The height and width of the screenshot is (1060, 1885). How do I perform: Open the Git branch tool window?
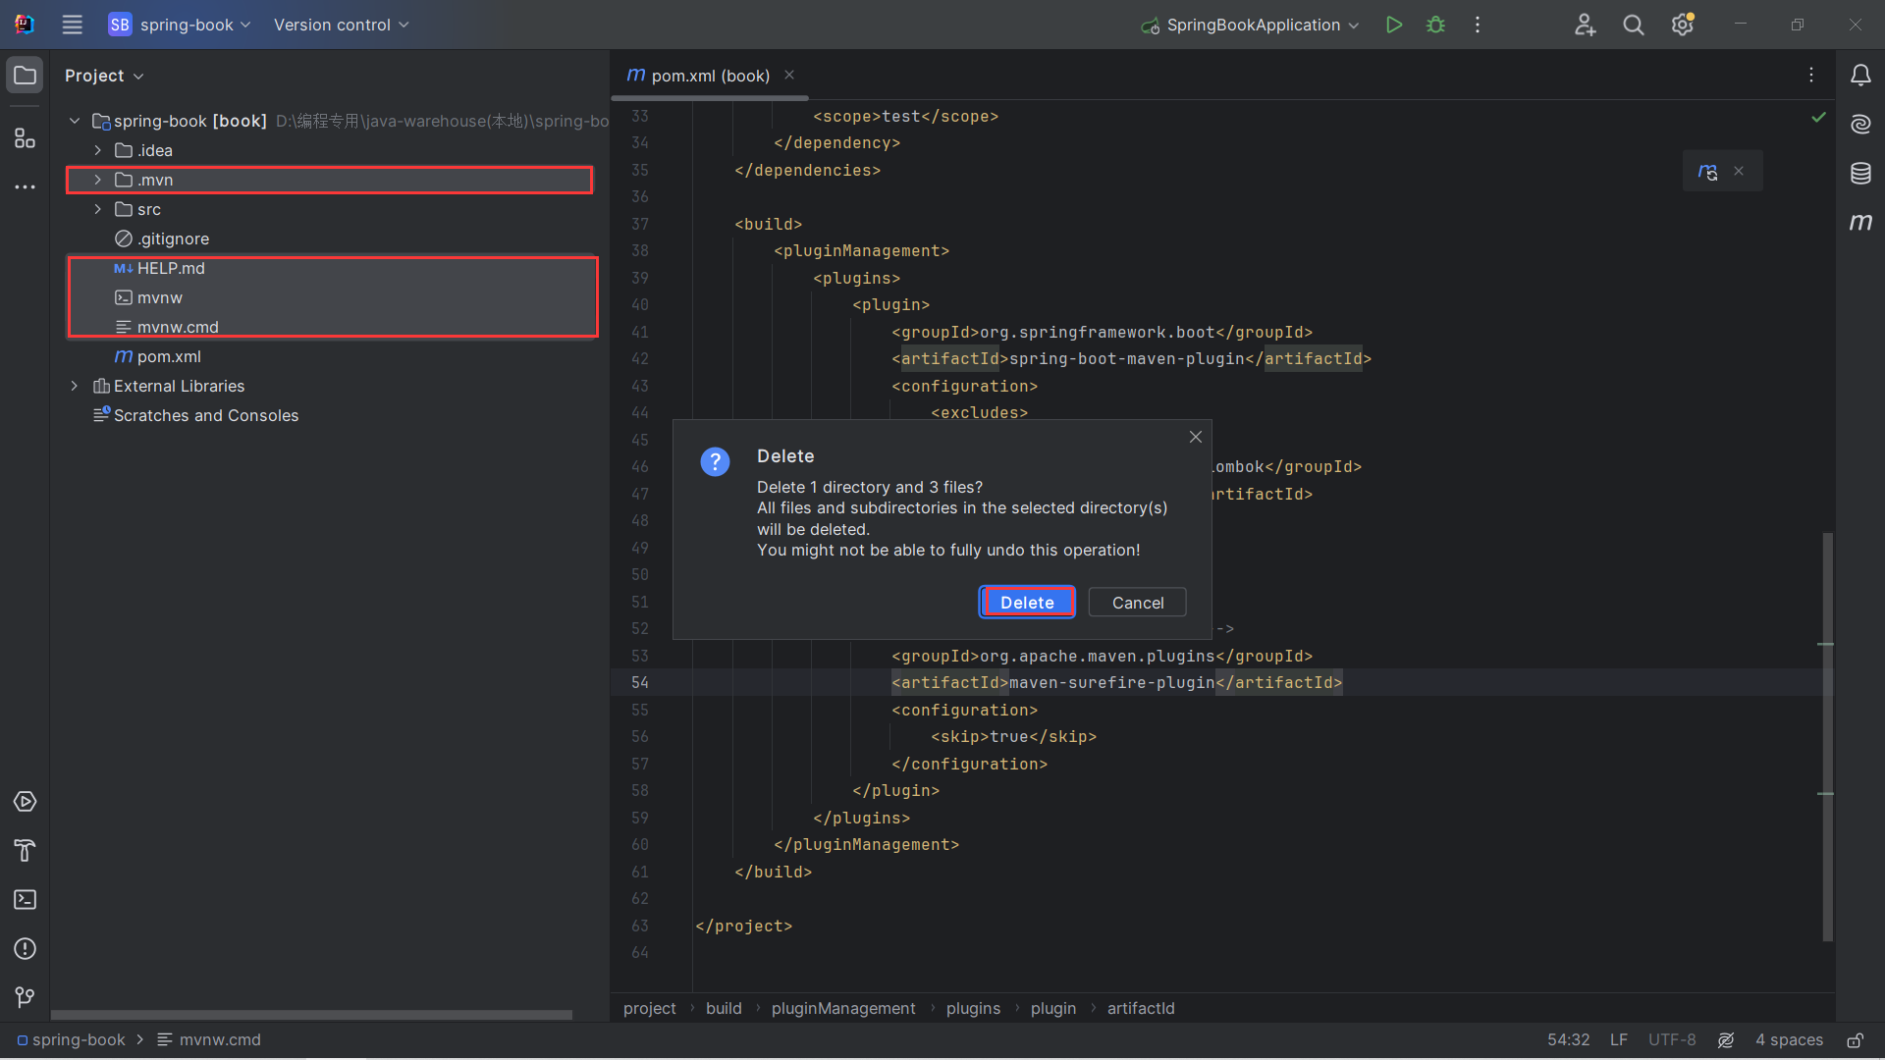(x=25, y=998)
